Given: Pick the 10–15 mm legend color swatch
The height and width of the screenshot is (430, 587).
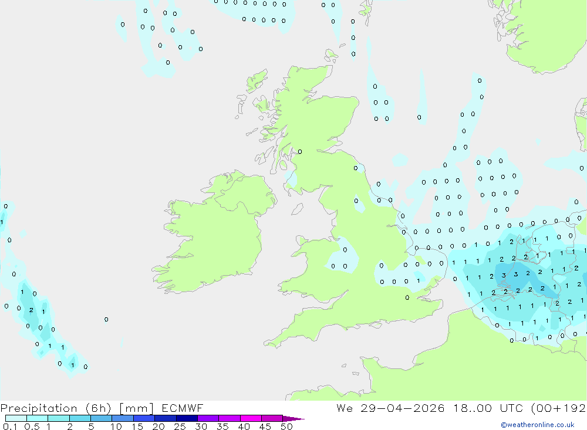Looking at the screenshot, I should (123, 418).
